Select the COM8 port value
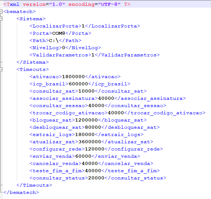Image resolution: width=211 pixels, height=199 pixels. pos(59,33)
